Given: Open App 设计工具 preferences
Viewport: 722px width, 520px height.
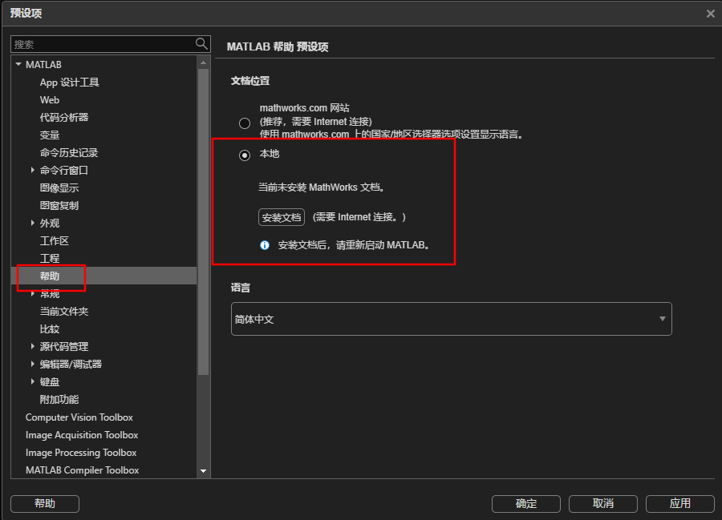Looking at the screenshot, I should 70,83.
